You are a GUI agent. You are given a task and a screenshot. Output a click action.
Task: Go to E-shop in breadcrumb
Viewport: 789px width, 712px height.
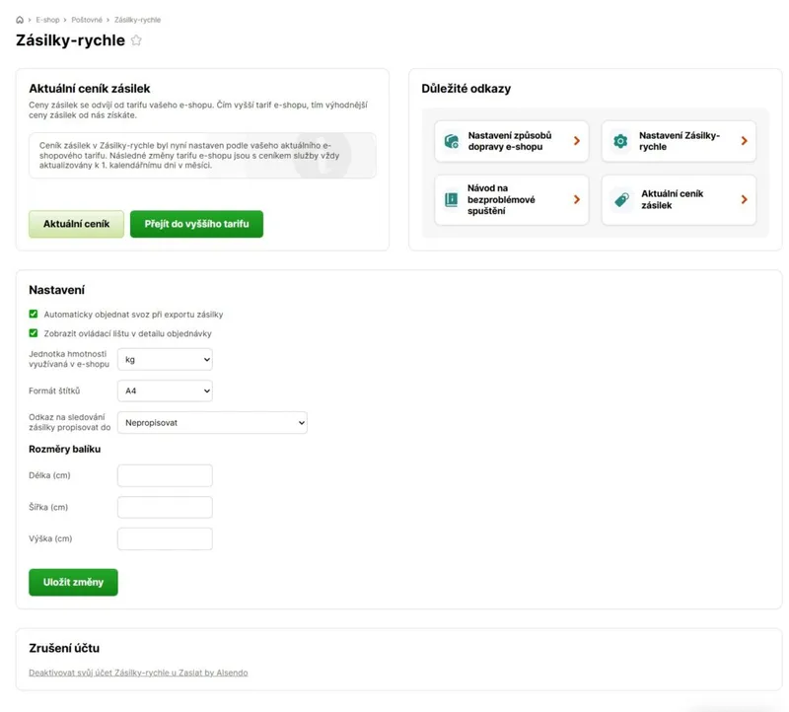point(47,20)
